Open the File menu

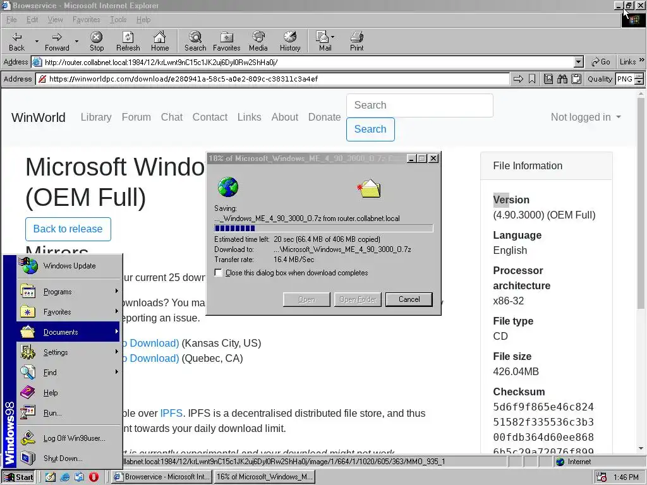coord(11,20)
